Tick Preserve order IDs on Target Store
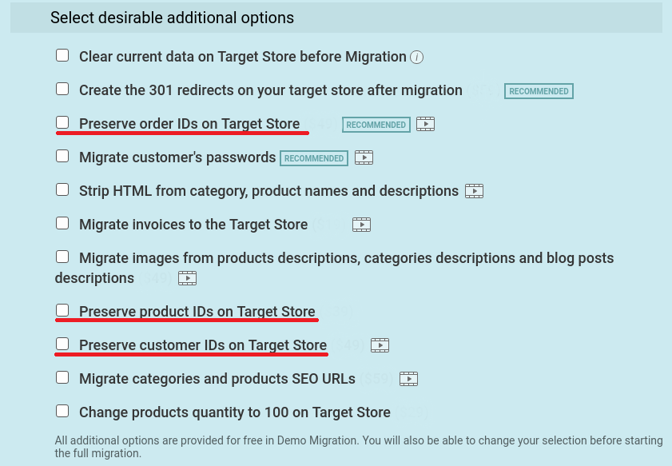 tap(62, 122)
